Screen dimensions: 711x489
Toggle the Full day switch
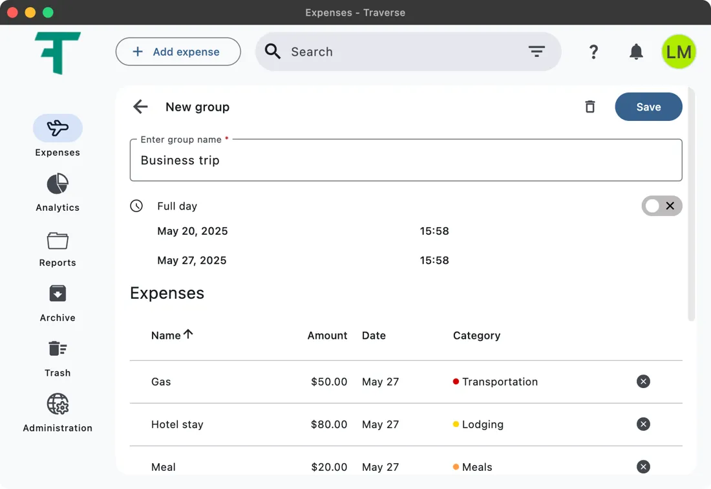(661, 206)
